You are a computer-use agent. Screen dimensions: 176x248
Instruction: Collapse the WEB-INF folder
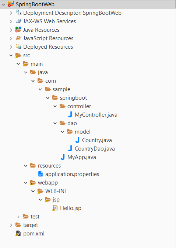click(33, 191)
